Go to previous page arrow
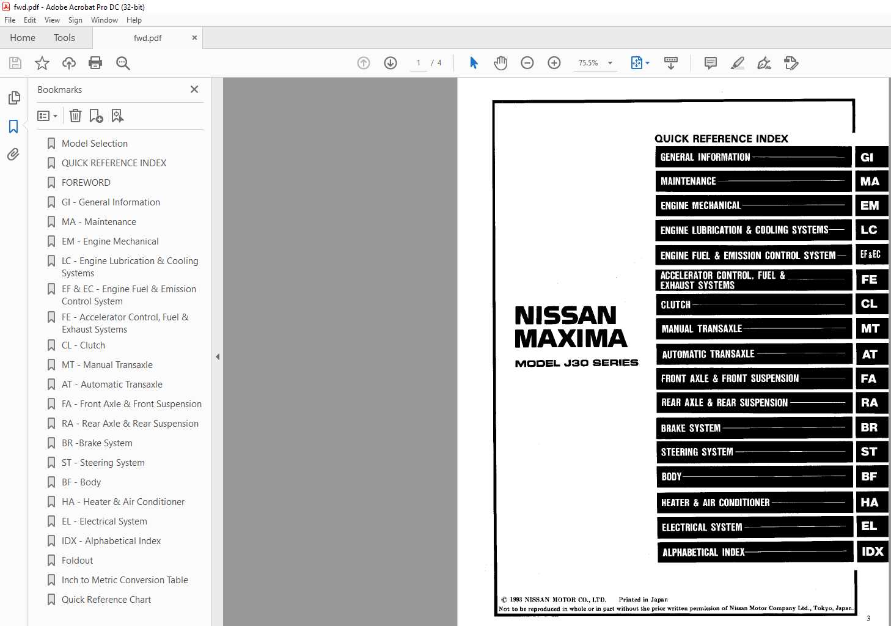Viewport: 891px width, 626px height. [x=364, y=63]
